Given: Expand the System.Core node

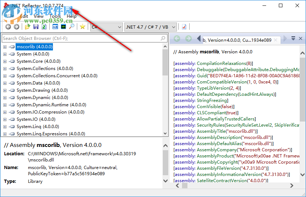Looking at the screenshot, I should [x=5, y=61].
